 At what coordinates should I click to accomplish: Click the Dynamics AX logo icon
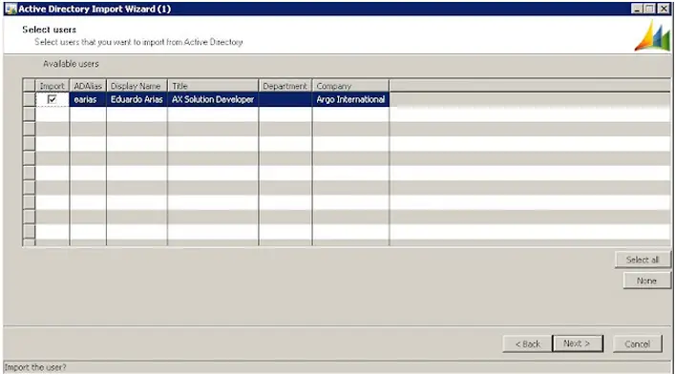(652, 36)
